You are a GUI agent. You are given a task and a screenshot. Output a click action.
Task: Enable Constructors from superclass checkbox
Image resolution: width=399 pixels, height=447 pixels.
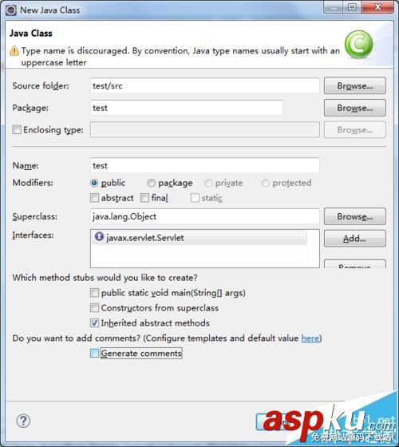[94, 308]
